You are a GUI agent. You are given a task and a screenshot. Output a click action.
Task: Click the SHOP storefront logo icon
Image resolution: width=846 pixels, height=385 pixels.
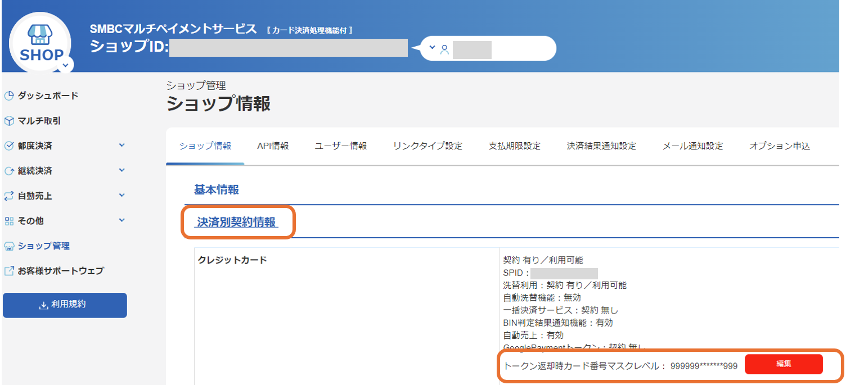pos(39,35)
